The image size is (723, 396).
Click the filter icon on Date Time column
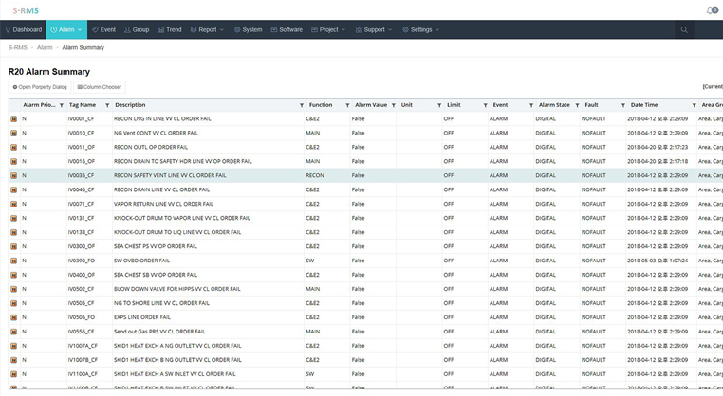(692, 105)
